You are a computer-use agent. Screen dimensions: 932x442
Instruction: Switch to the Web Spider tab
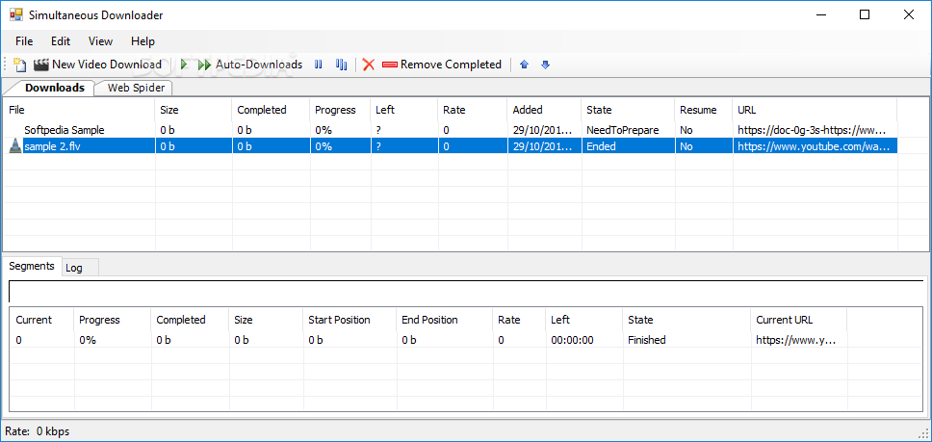[135, 88]
